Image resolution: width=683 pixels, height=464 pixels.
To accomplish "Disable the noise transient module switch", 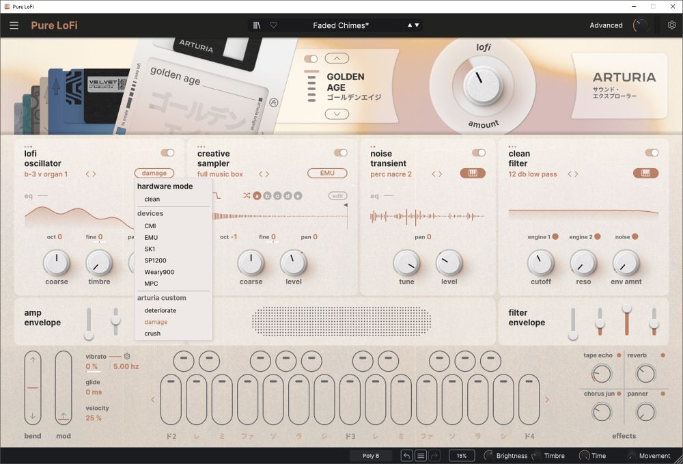I will click(479, 152).
